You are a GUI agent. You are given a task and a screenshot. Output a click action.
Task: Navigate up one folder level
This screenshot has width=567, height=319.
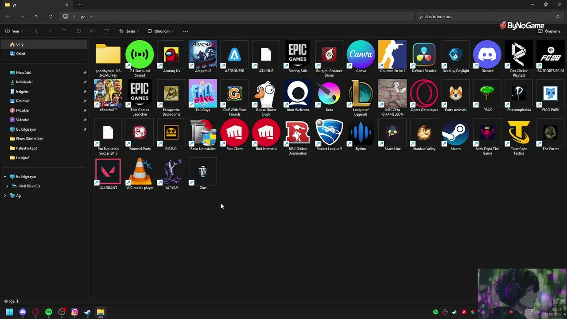(36, 16)
